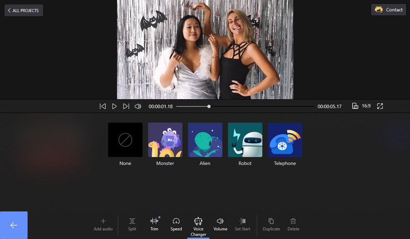The image size is (410, 239).
Task: Open the Volume tool
Action: [220, 225]
